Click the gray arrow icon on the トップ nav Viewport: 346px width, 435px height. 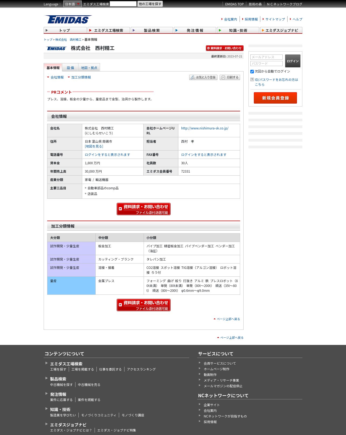47,30
